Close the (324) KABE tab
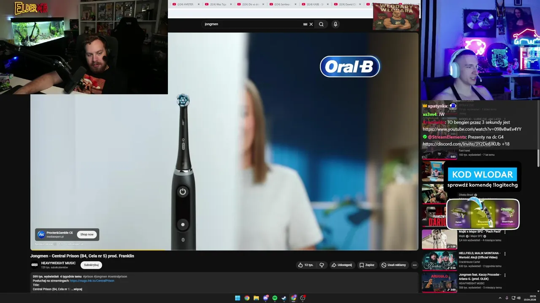540x303 pixels. click(327, 4)
